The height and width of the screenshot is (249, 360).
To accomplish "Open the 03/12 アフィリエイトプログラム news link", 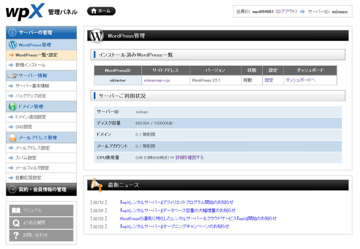I will (176, 202).
